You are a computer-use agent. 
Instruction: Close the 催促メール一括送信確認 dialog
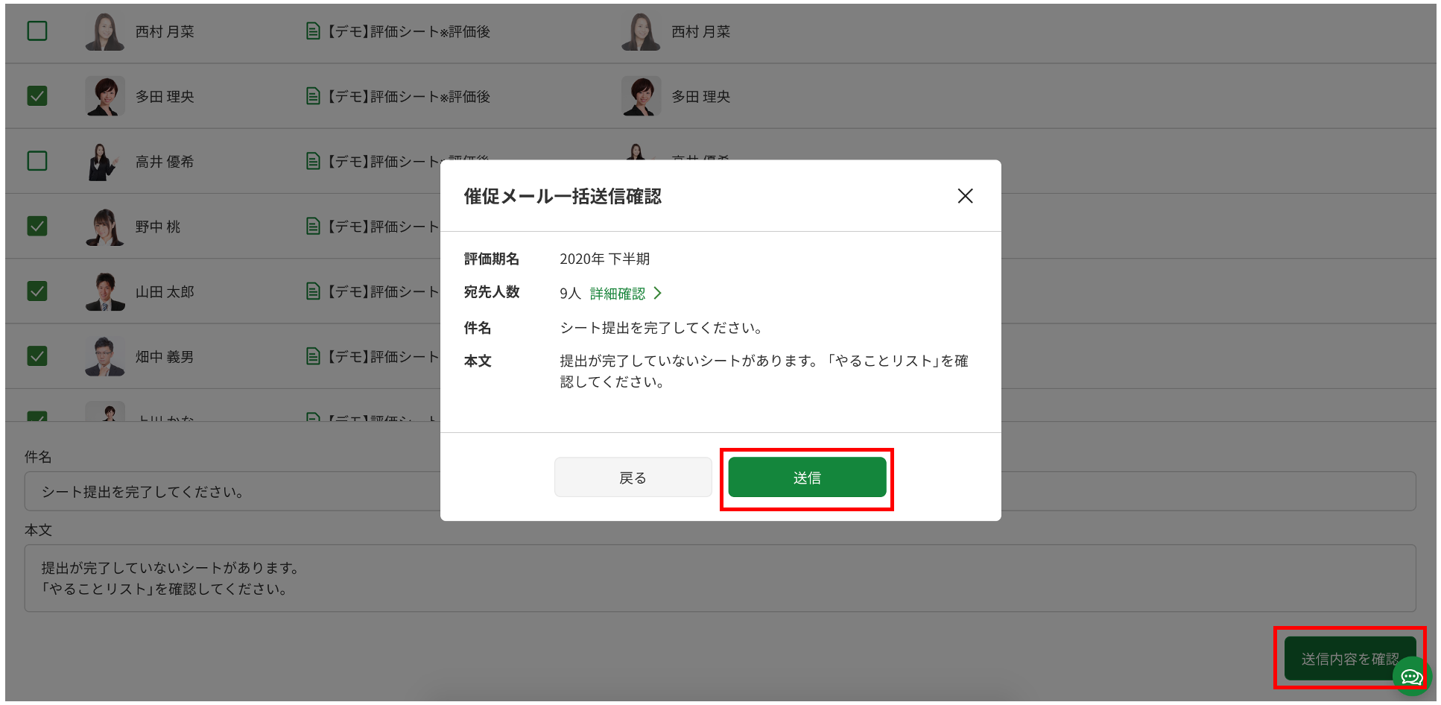tap(965, 196)
